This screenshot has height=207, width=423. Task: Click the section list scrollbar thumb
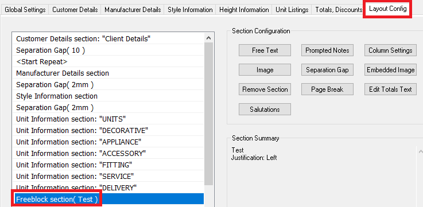[208, 114]
